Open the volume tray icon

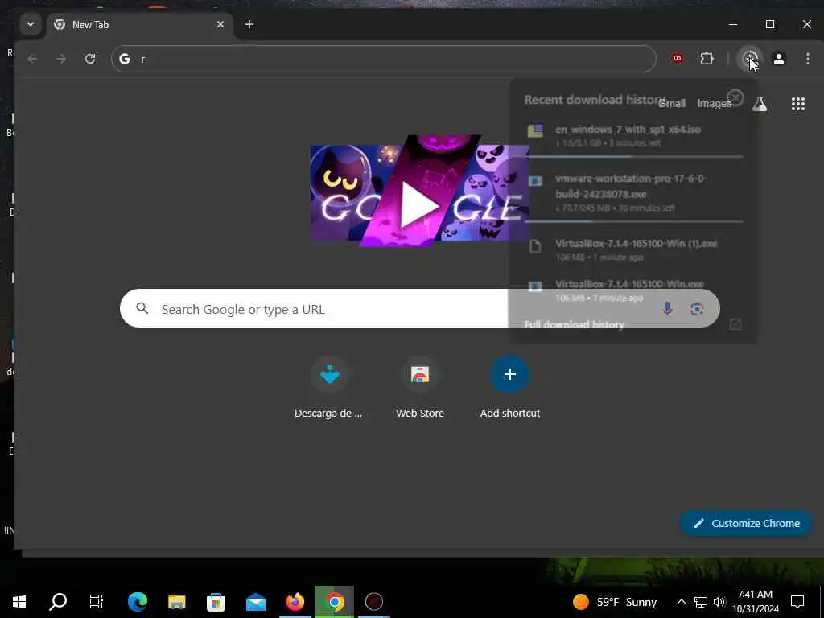click(719, 602)
